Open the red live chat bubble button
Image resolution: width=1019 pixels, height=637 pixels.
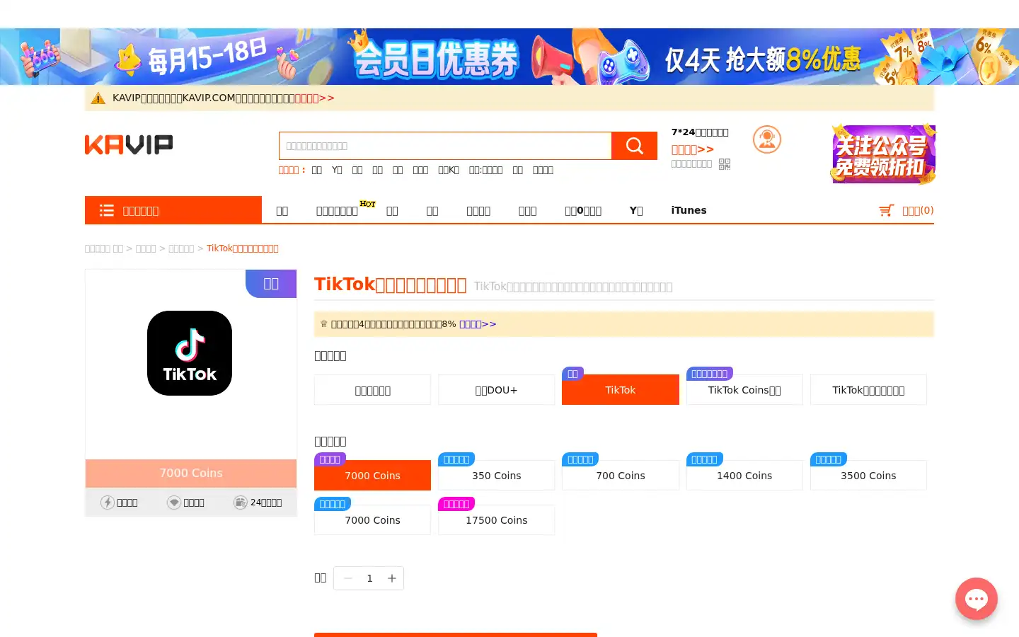click(977, 599)
